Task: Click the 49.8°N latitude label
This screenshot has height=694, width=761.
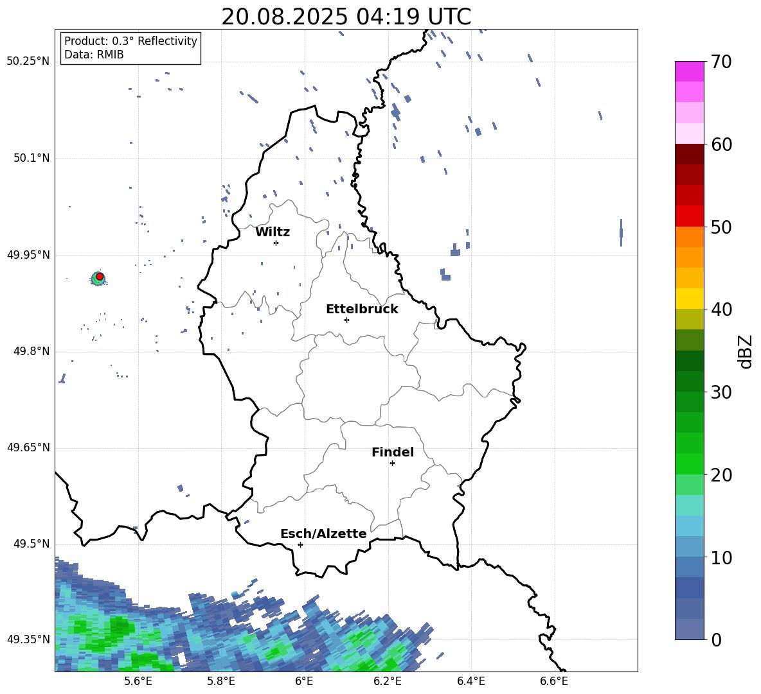Action: 31,351
